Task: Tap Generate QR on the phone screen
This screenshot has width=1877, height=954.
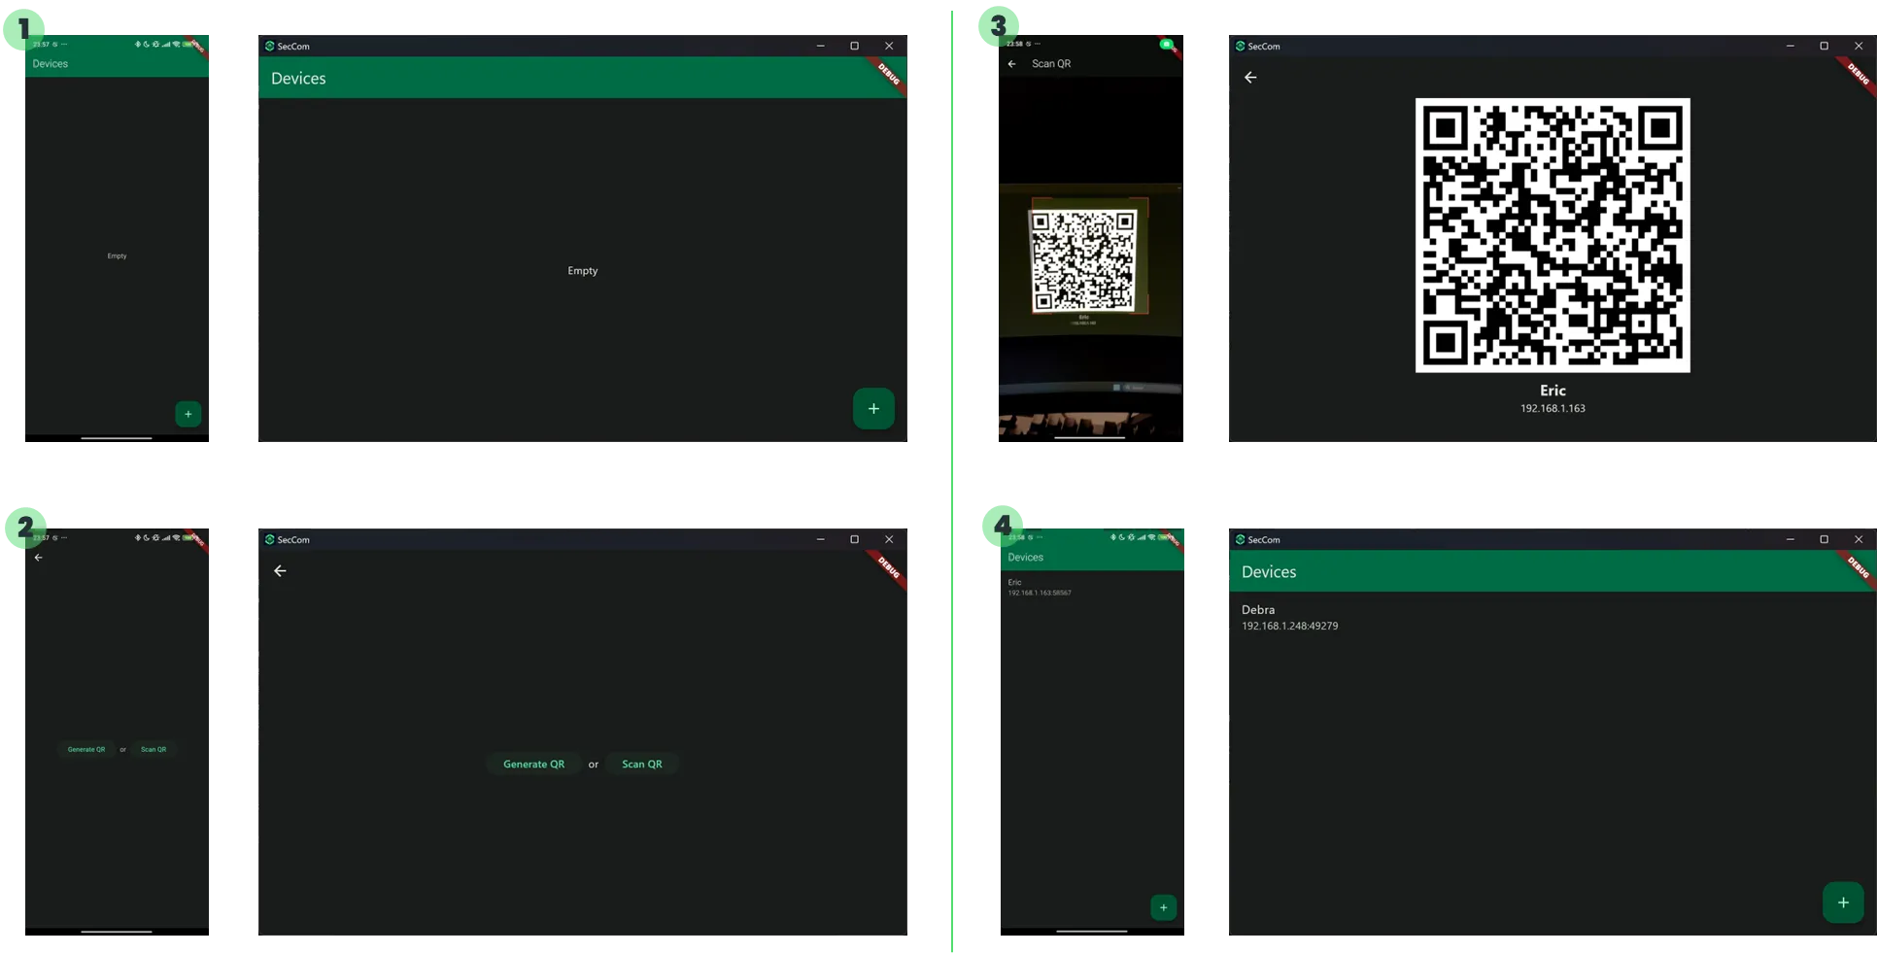Action: 86,749
